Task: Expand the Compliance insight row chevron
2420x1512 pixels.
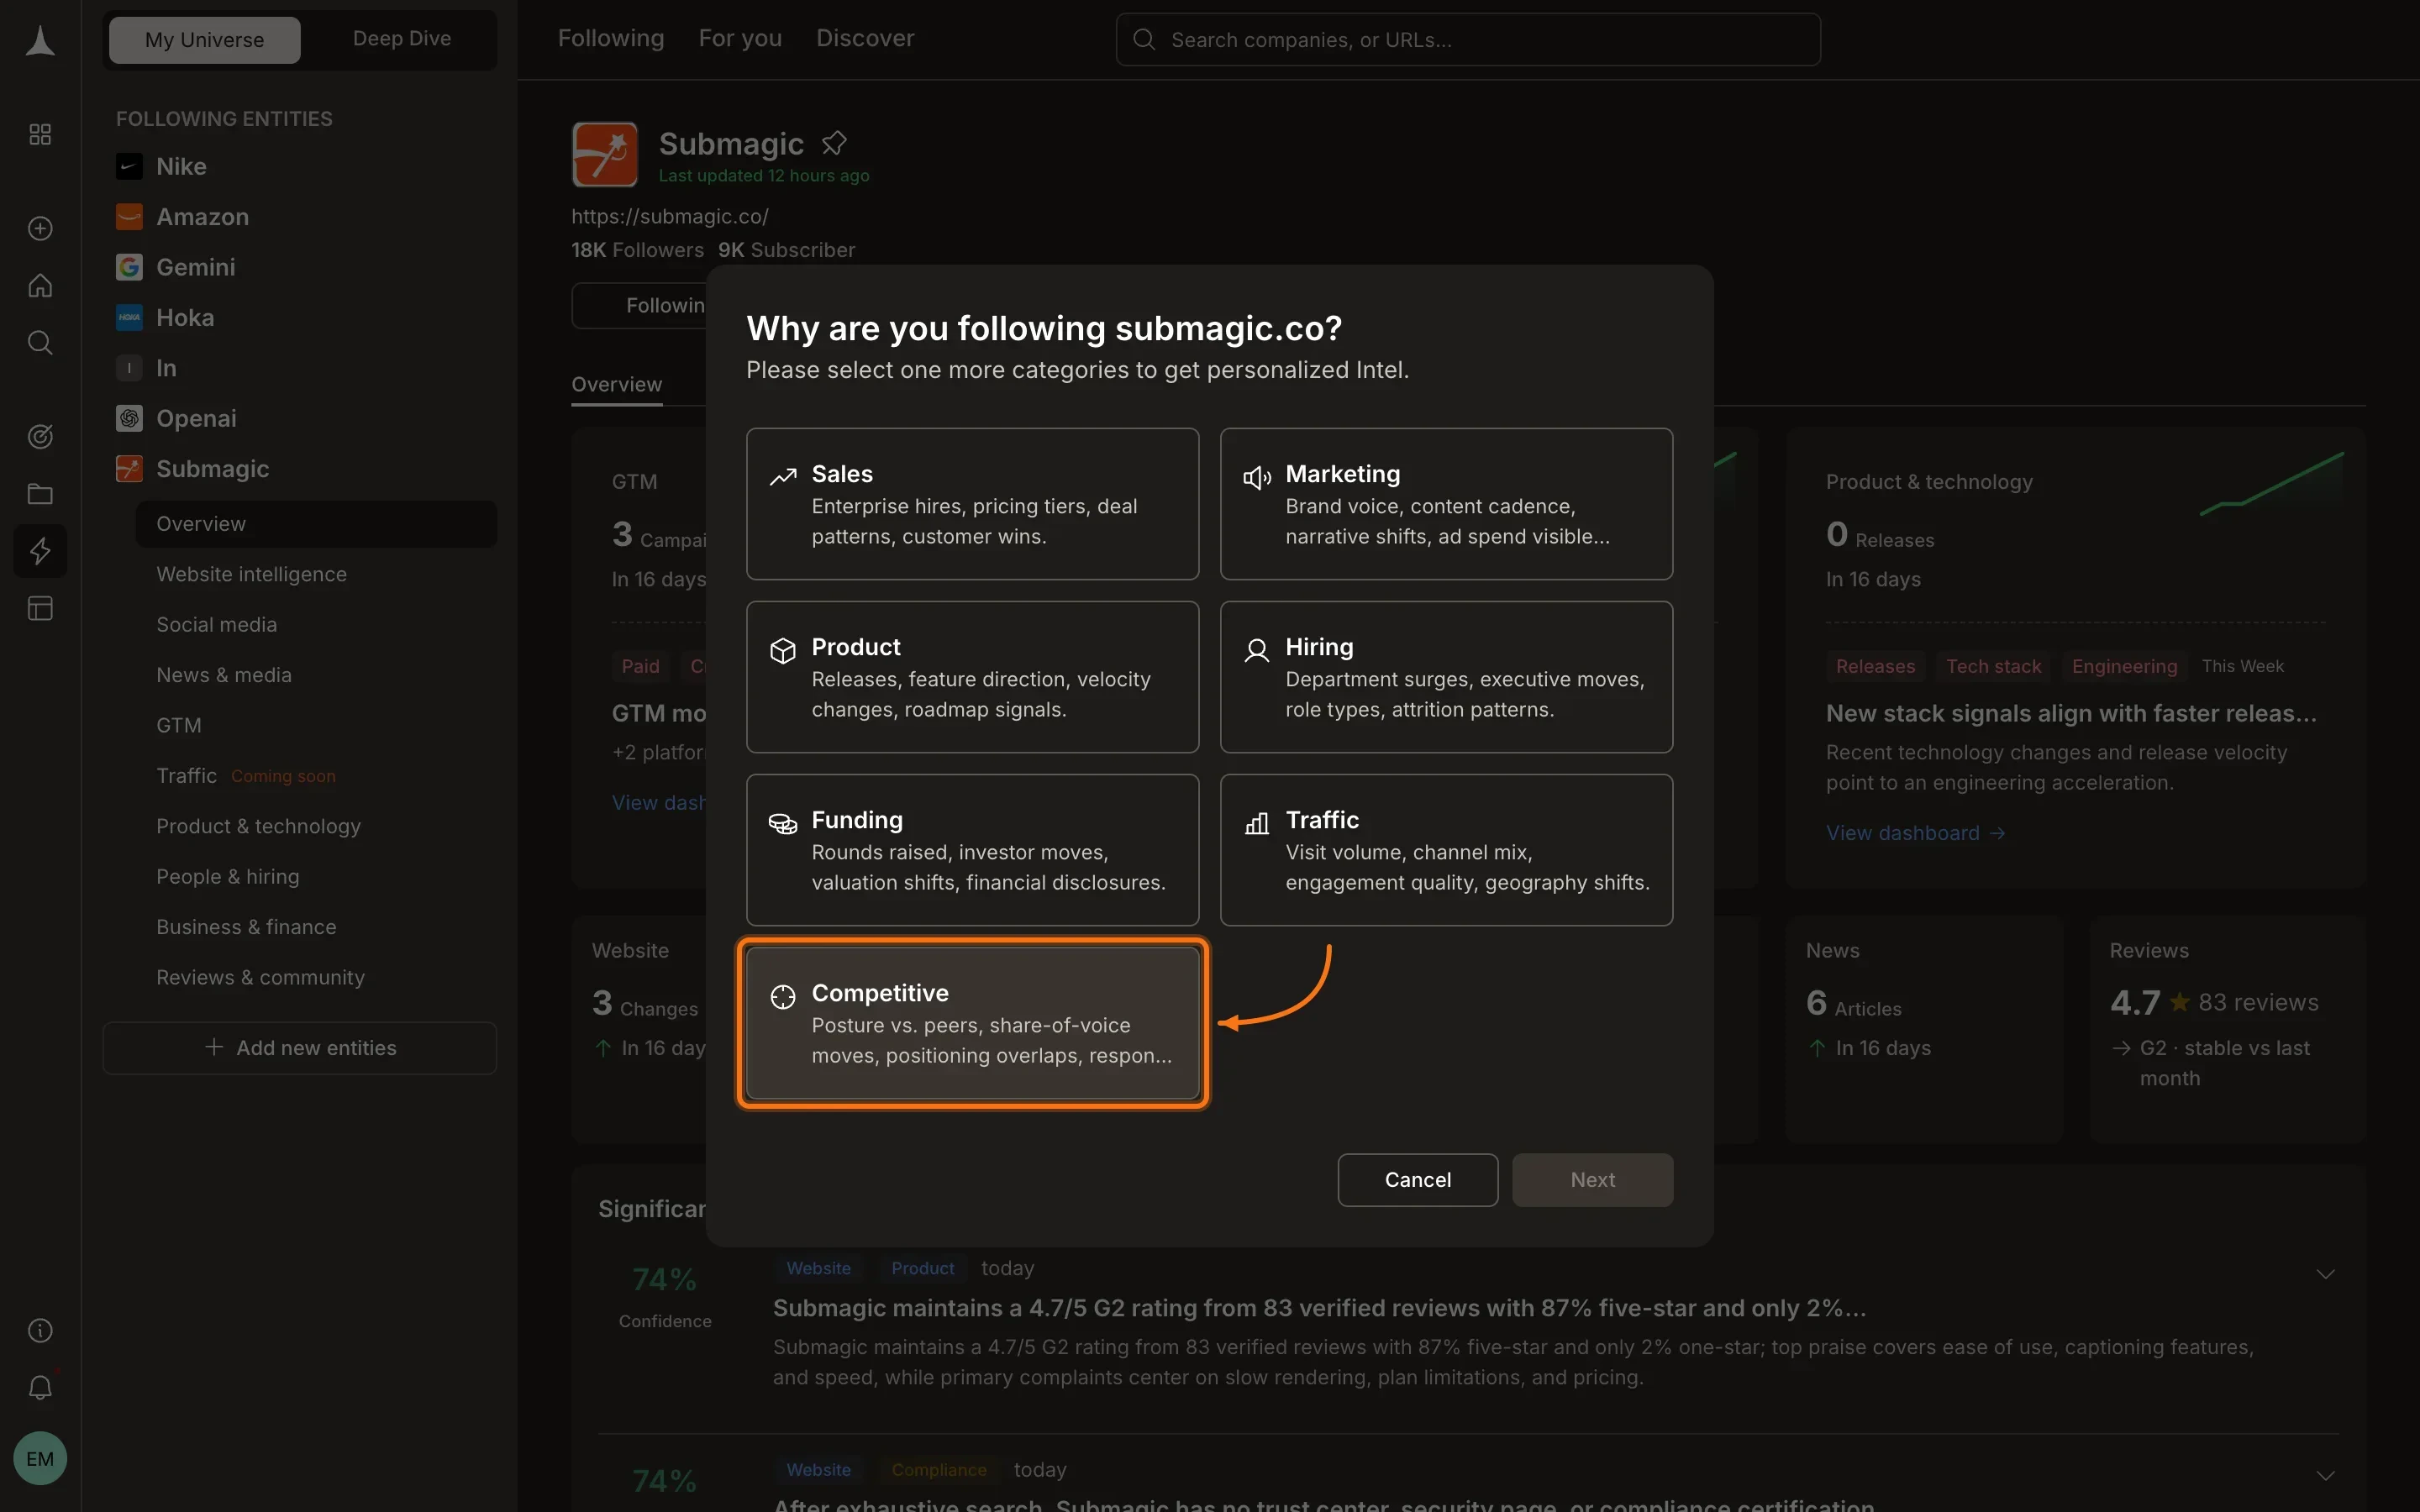Action: [x=2325, y=1477]
